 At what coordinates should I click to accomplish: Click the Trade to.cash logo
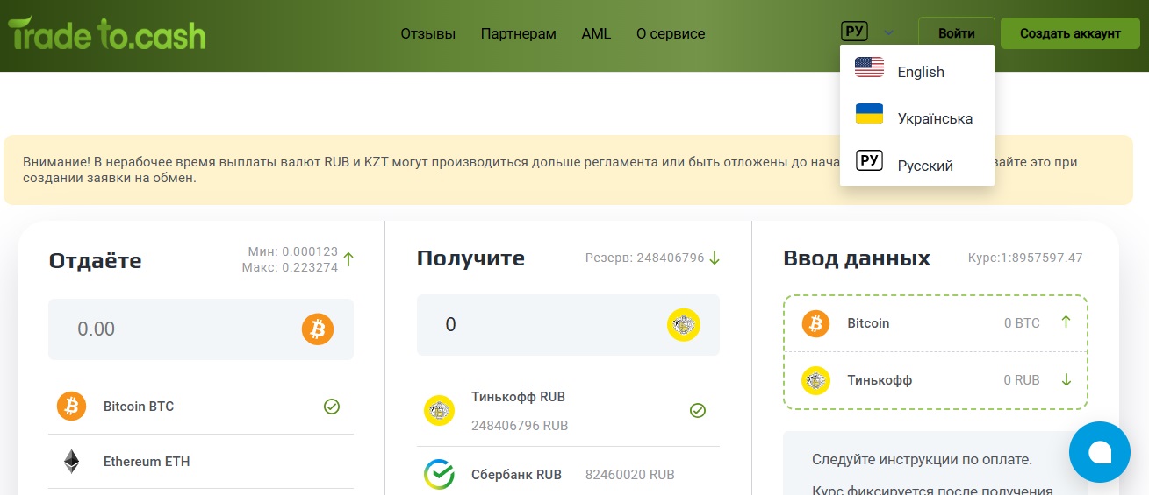[x=107, y=34]
